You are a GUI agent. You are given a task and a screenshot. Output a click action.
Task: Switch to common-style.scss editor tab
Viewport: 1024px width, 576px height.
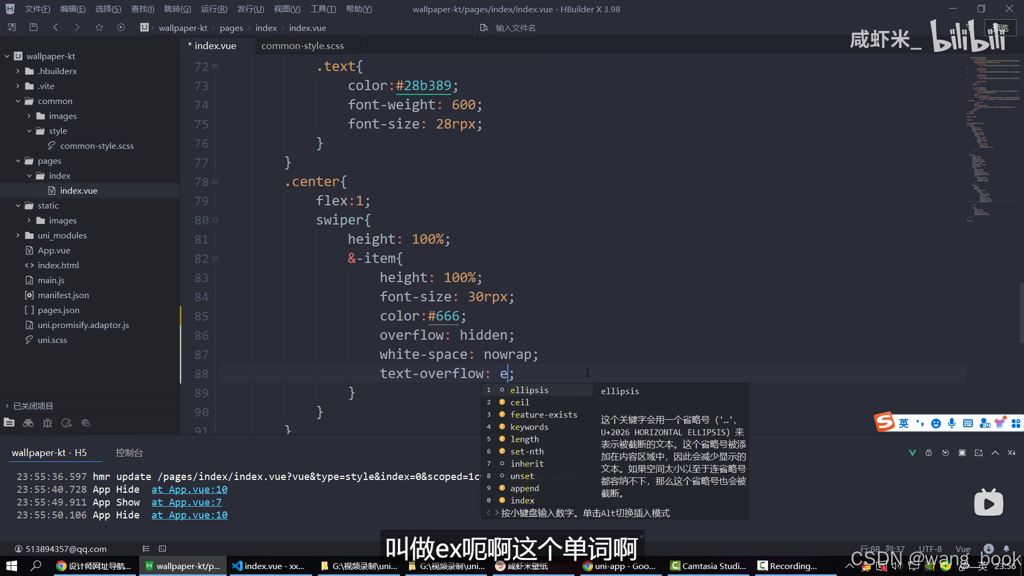tap(302, 46)
